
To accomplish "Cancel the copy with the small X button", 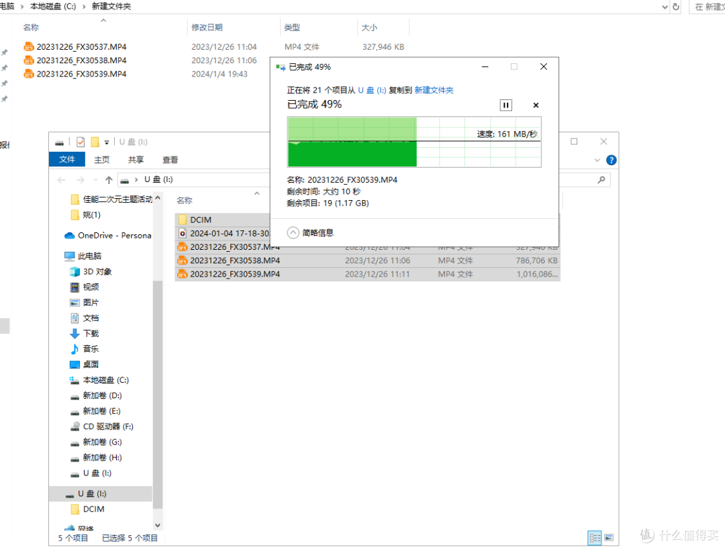I will [x=536, y=105].
